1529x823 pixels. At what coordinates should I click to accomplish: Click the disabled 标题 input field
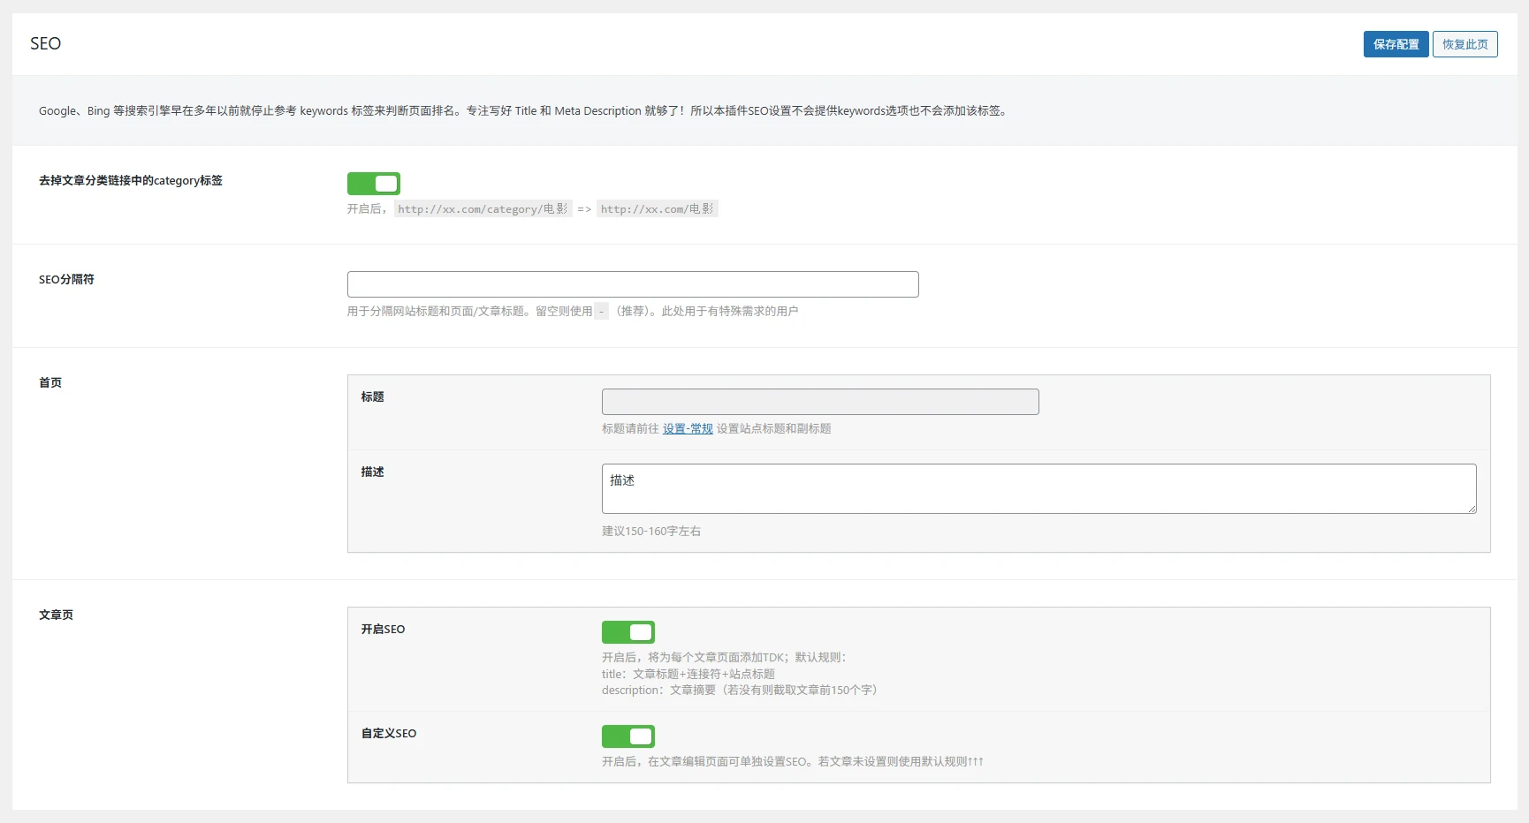point(819,401)
